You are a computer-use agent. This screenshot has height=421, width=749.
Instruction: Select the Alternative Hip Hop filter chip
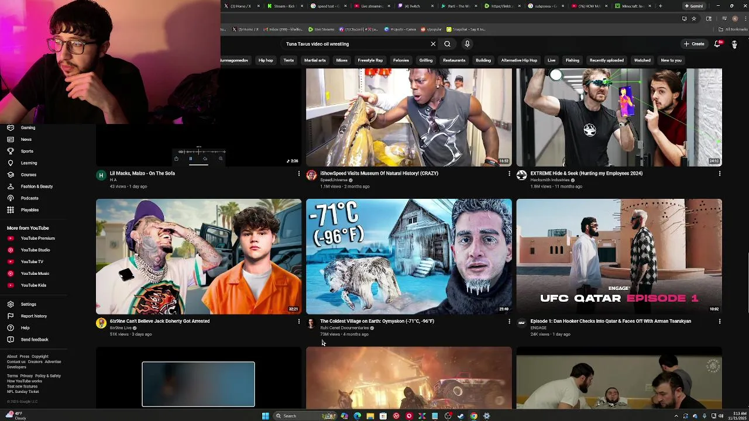click(x=519, y=60)
